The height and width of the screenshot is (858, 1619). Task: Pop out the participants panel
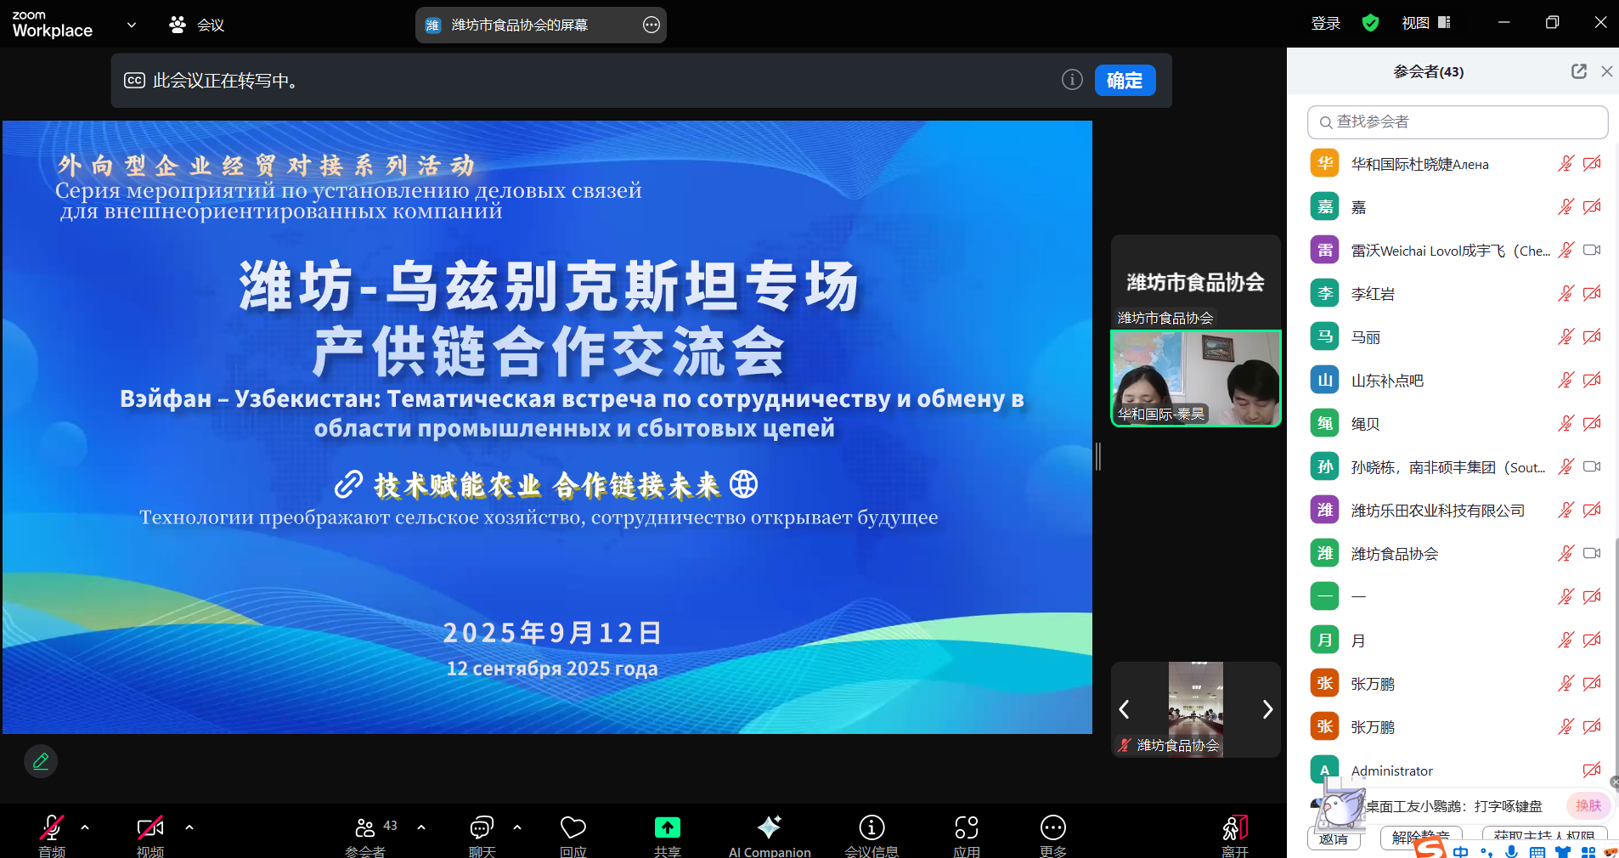click(1578, 71)
